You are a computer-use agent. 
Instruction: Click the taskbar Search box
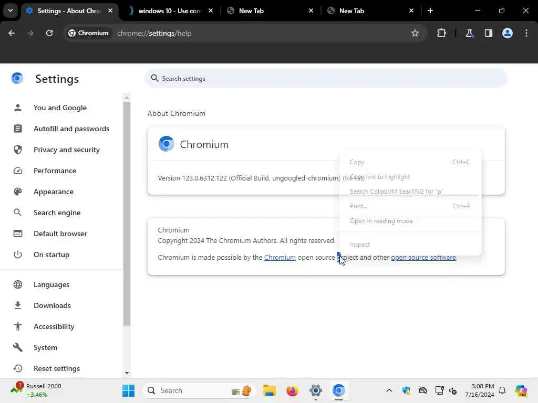[x=199, y=390]
